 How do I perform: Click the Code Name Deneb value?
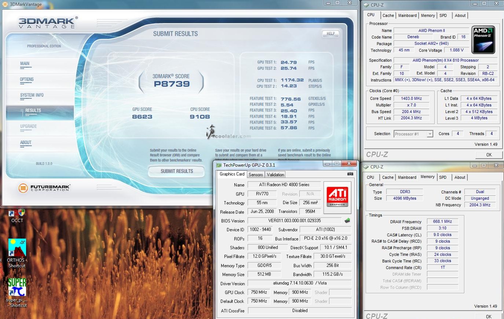413,37
